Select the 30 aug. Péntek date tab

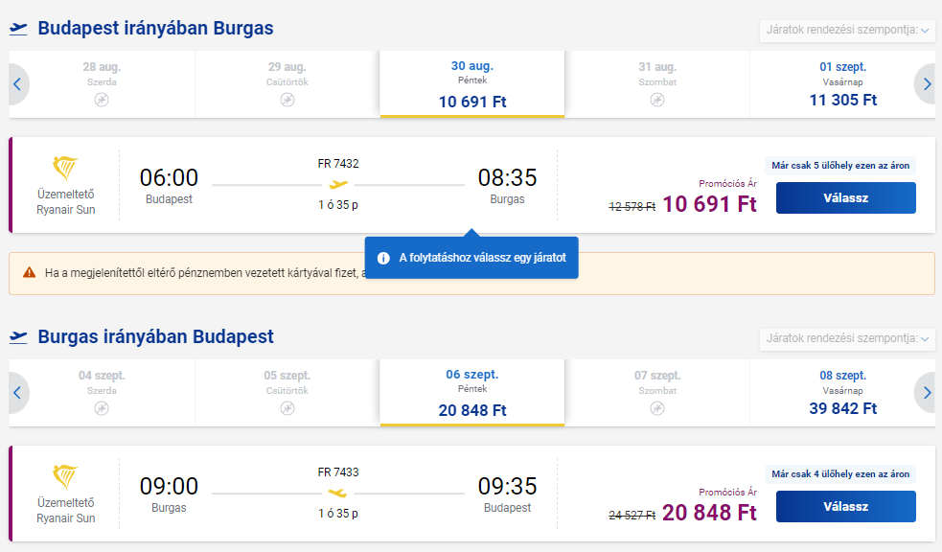[472, 84]
